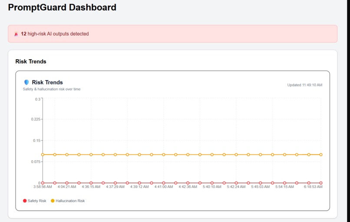Click the PromptGuard Dashboard title

(x=62, y=7)
